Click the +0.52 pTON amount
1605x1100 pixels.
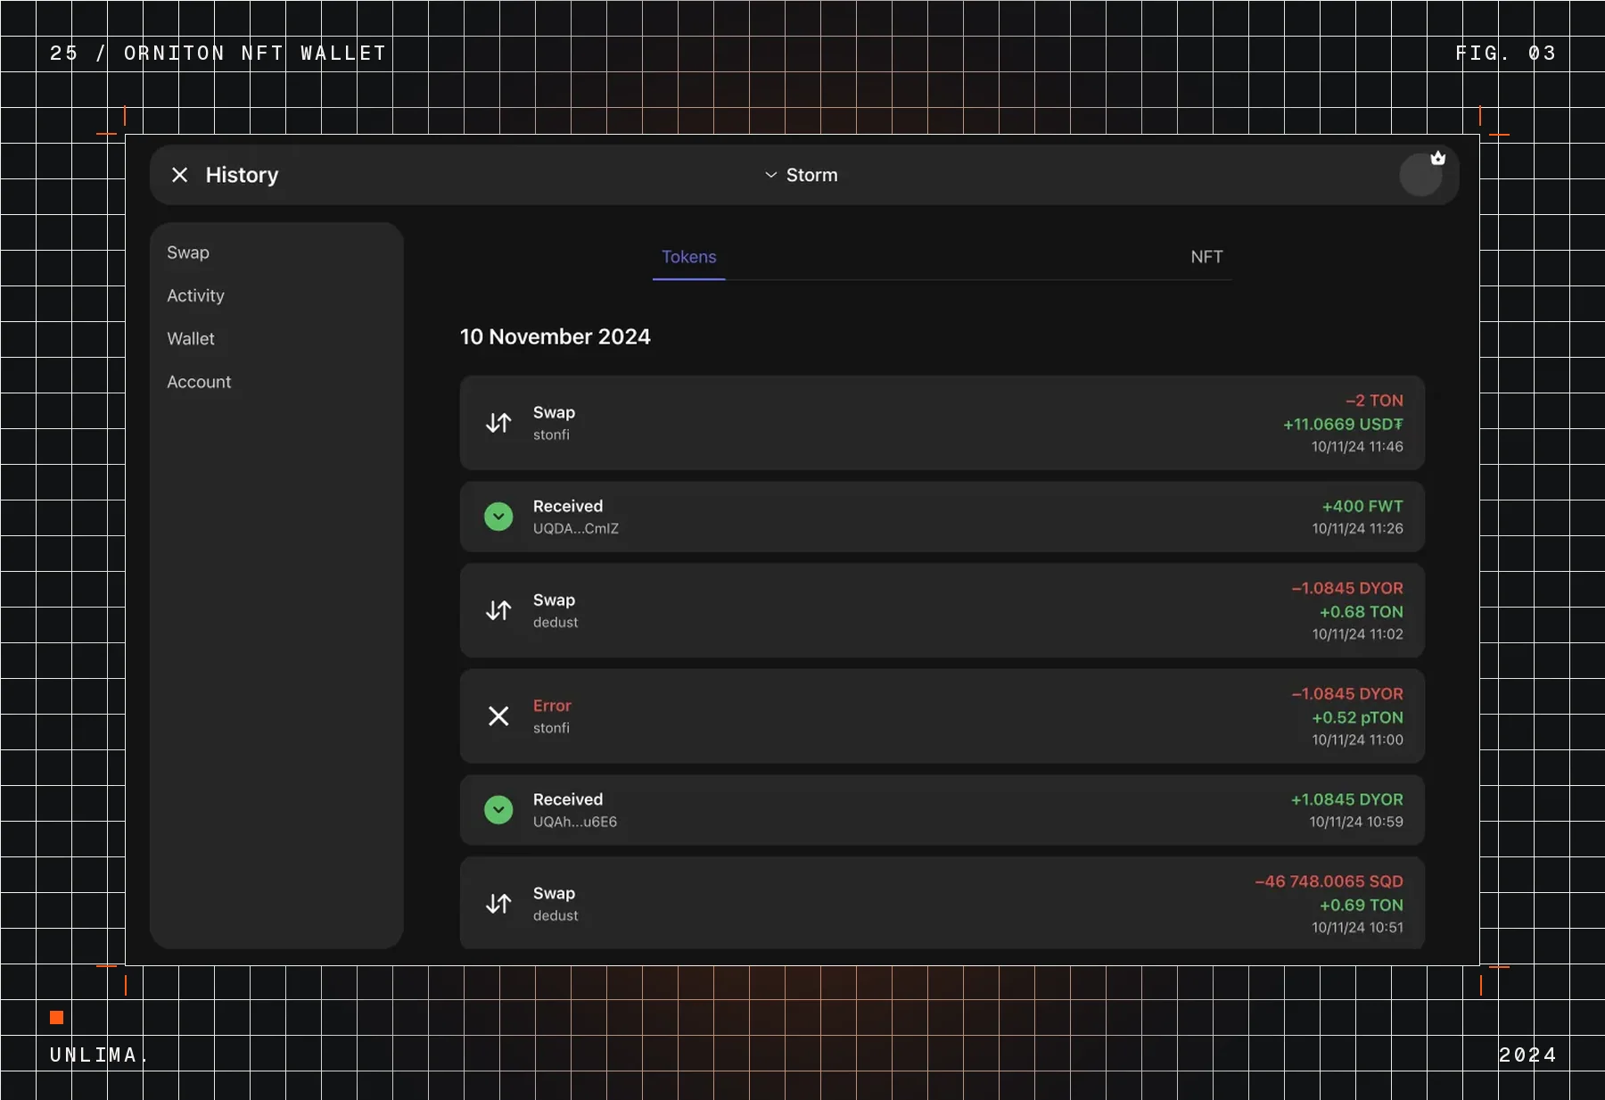(x=1357, y=717)
